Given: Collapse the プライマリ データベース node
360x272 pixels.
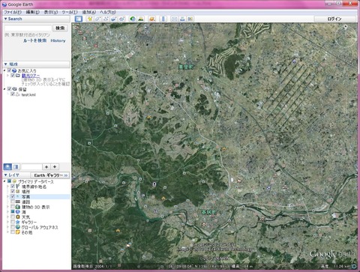Looking at the screenshot, I should click(4, 181).
